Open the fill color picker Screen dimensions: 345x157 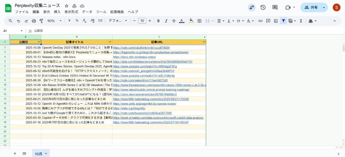[x=191, y=21]
